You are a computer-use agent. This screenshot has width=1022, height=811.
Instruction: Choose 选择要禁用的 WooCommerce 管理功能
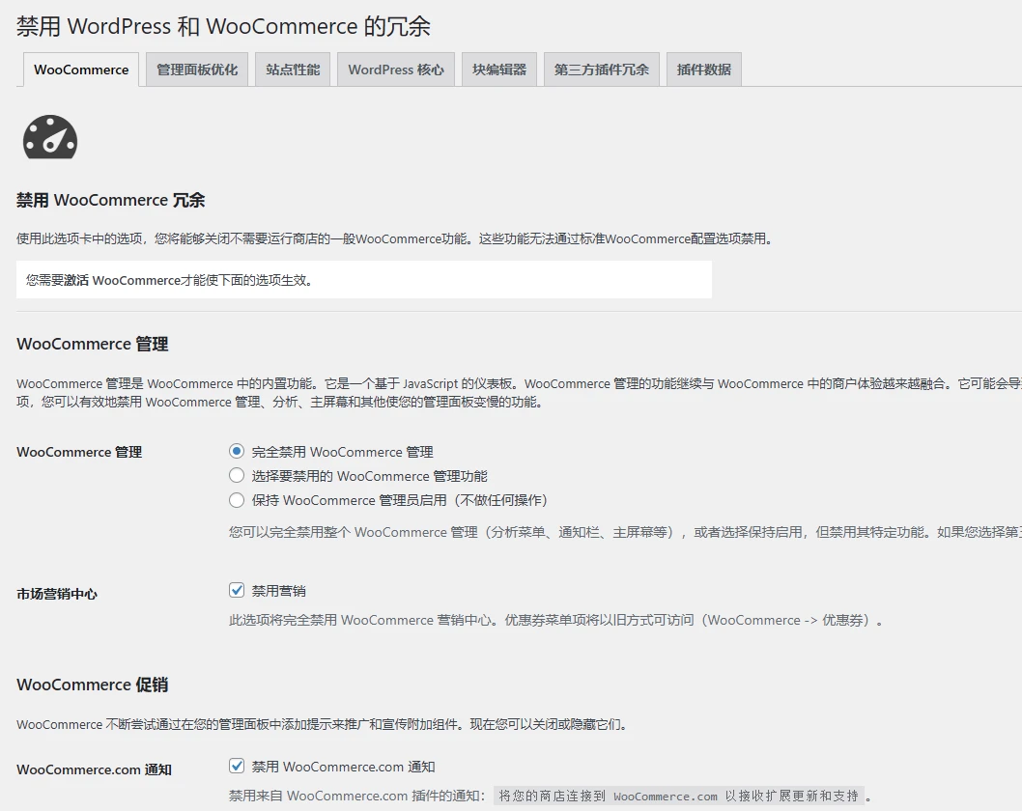pos(237,475)
